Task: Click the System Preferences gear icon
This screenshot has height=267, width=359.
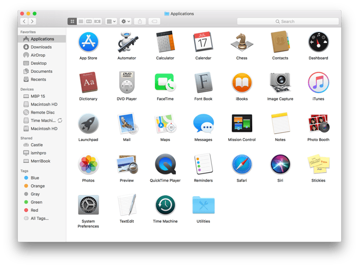Action: tap(88, 205)
